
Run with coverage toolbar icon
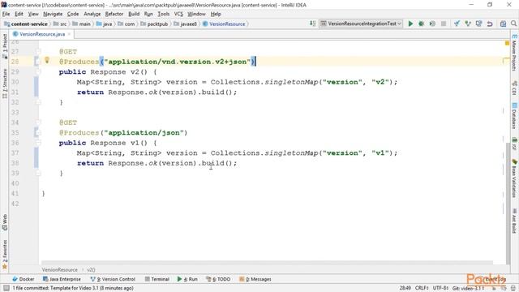click(x=432, y=24)
